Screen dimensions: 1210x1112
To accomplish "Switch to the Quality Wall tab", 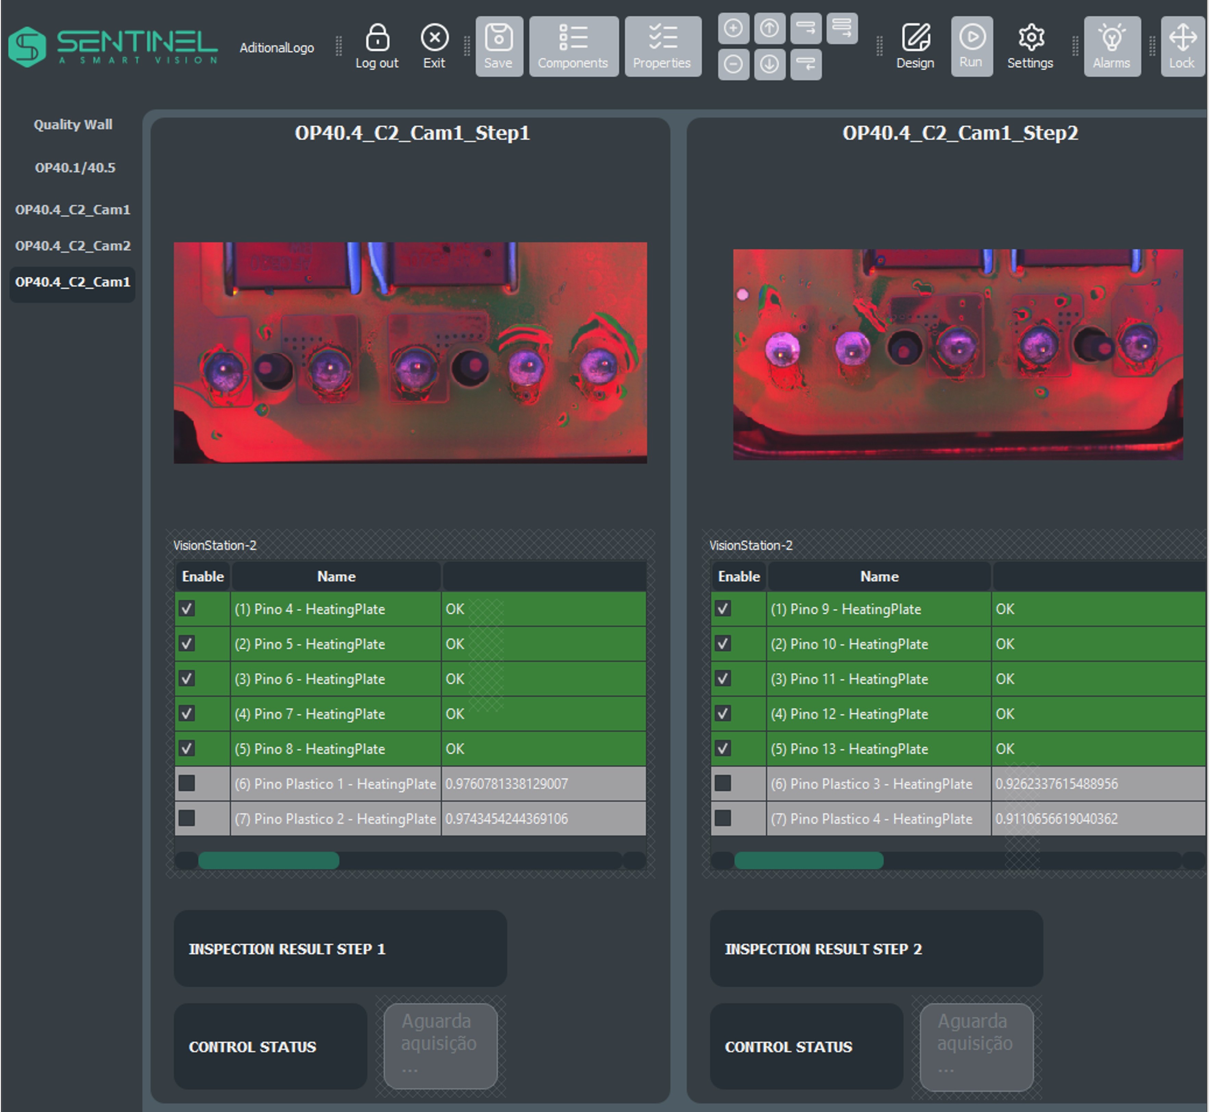I will [73, 125].
